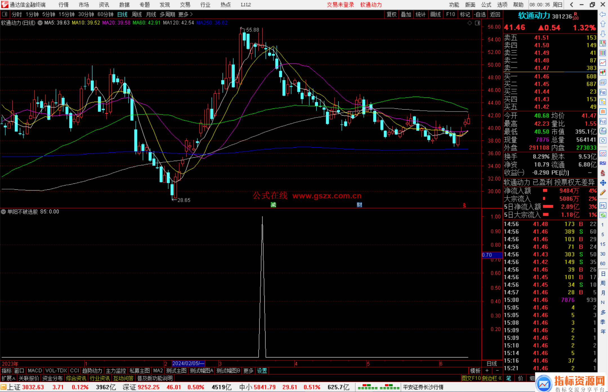Viewport: 608px width, 392px height.
Task: Click the red S dollar icon in sidebar
Action: [x=603, y=173]
